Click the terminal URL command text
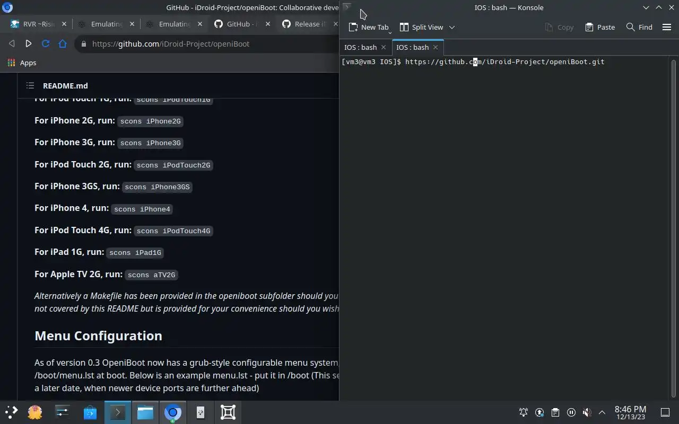 tap(504, 62)
